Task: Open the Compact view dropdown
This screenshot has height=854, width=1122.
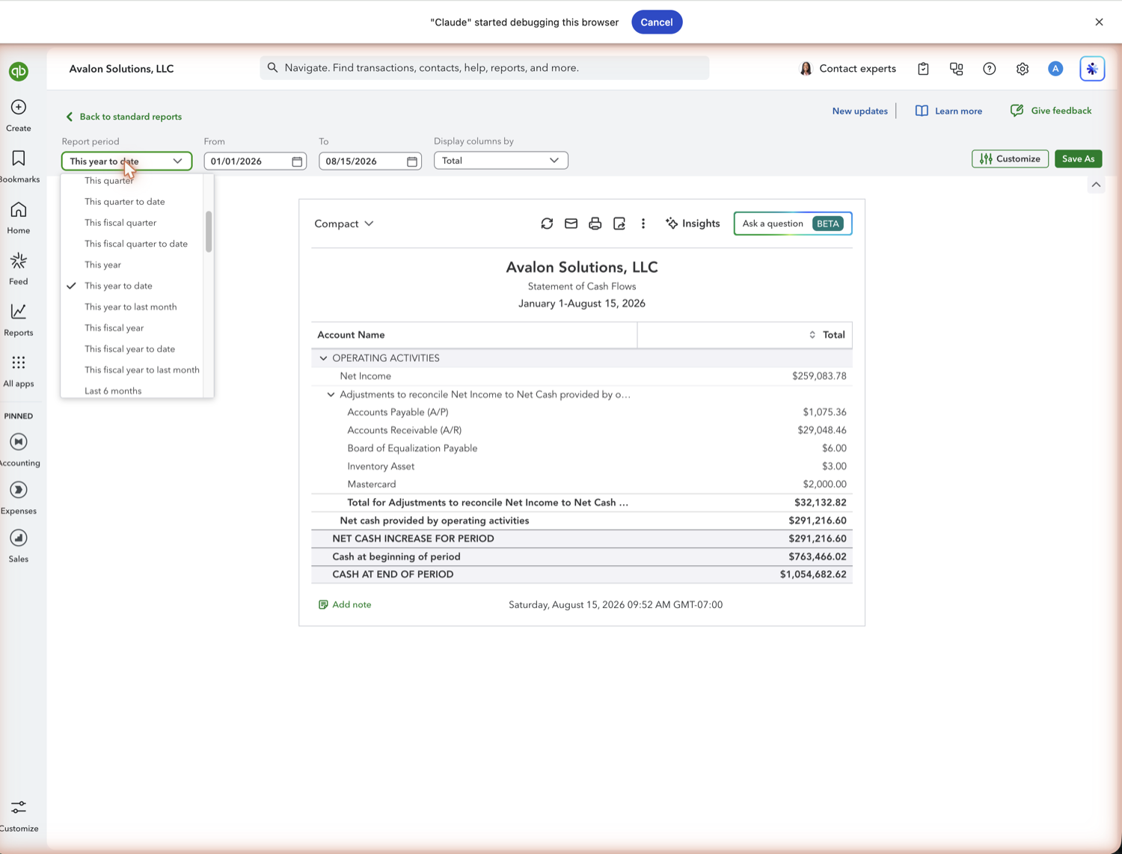Action: [343, 224]
